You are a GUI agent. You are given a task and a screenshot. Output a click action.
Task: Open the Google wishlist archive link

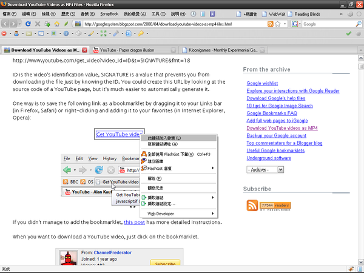pyautogui.click(x=262, y=83)
